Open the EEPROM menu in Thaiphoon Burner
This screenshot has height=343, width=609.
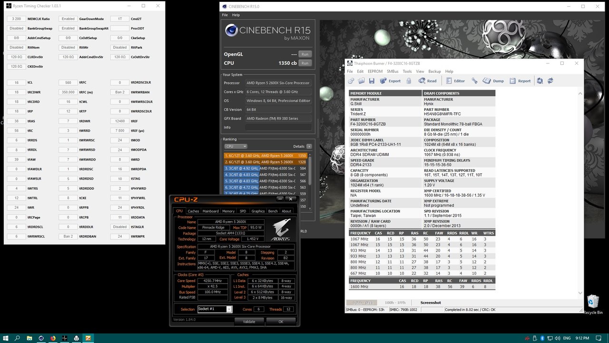pyautogui.click(x=375, y=71)
